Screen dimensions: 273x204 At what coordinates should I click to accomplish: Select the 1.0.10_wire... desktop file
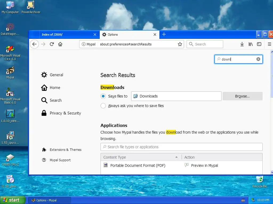[10, 116]
